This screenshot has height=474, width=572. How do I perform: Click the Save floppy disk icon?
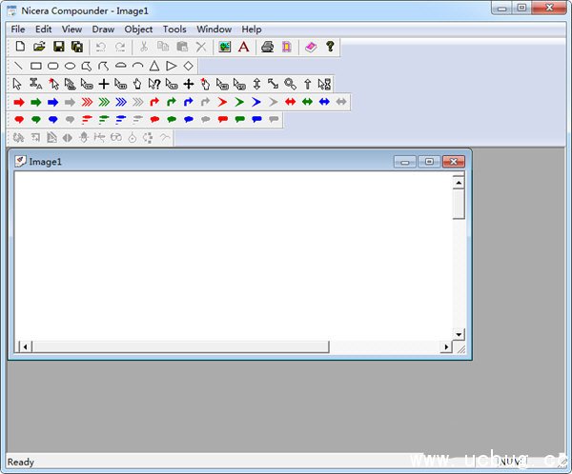click(58, 47)
